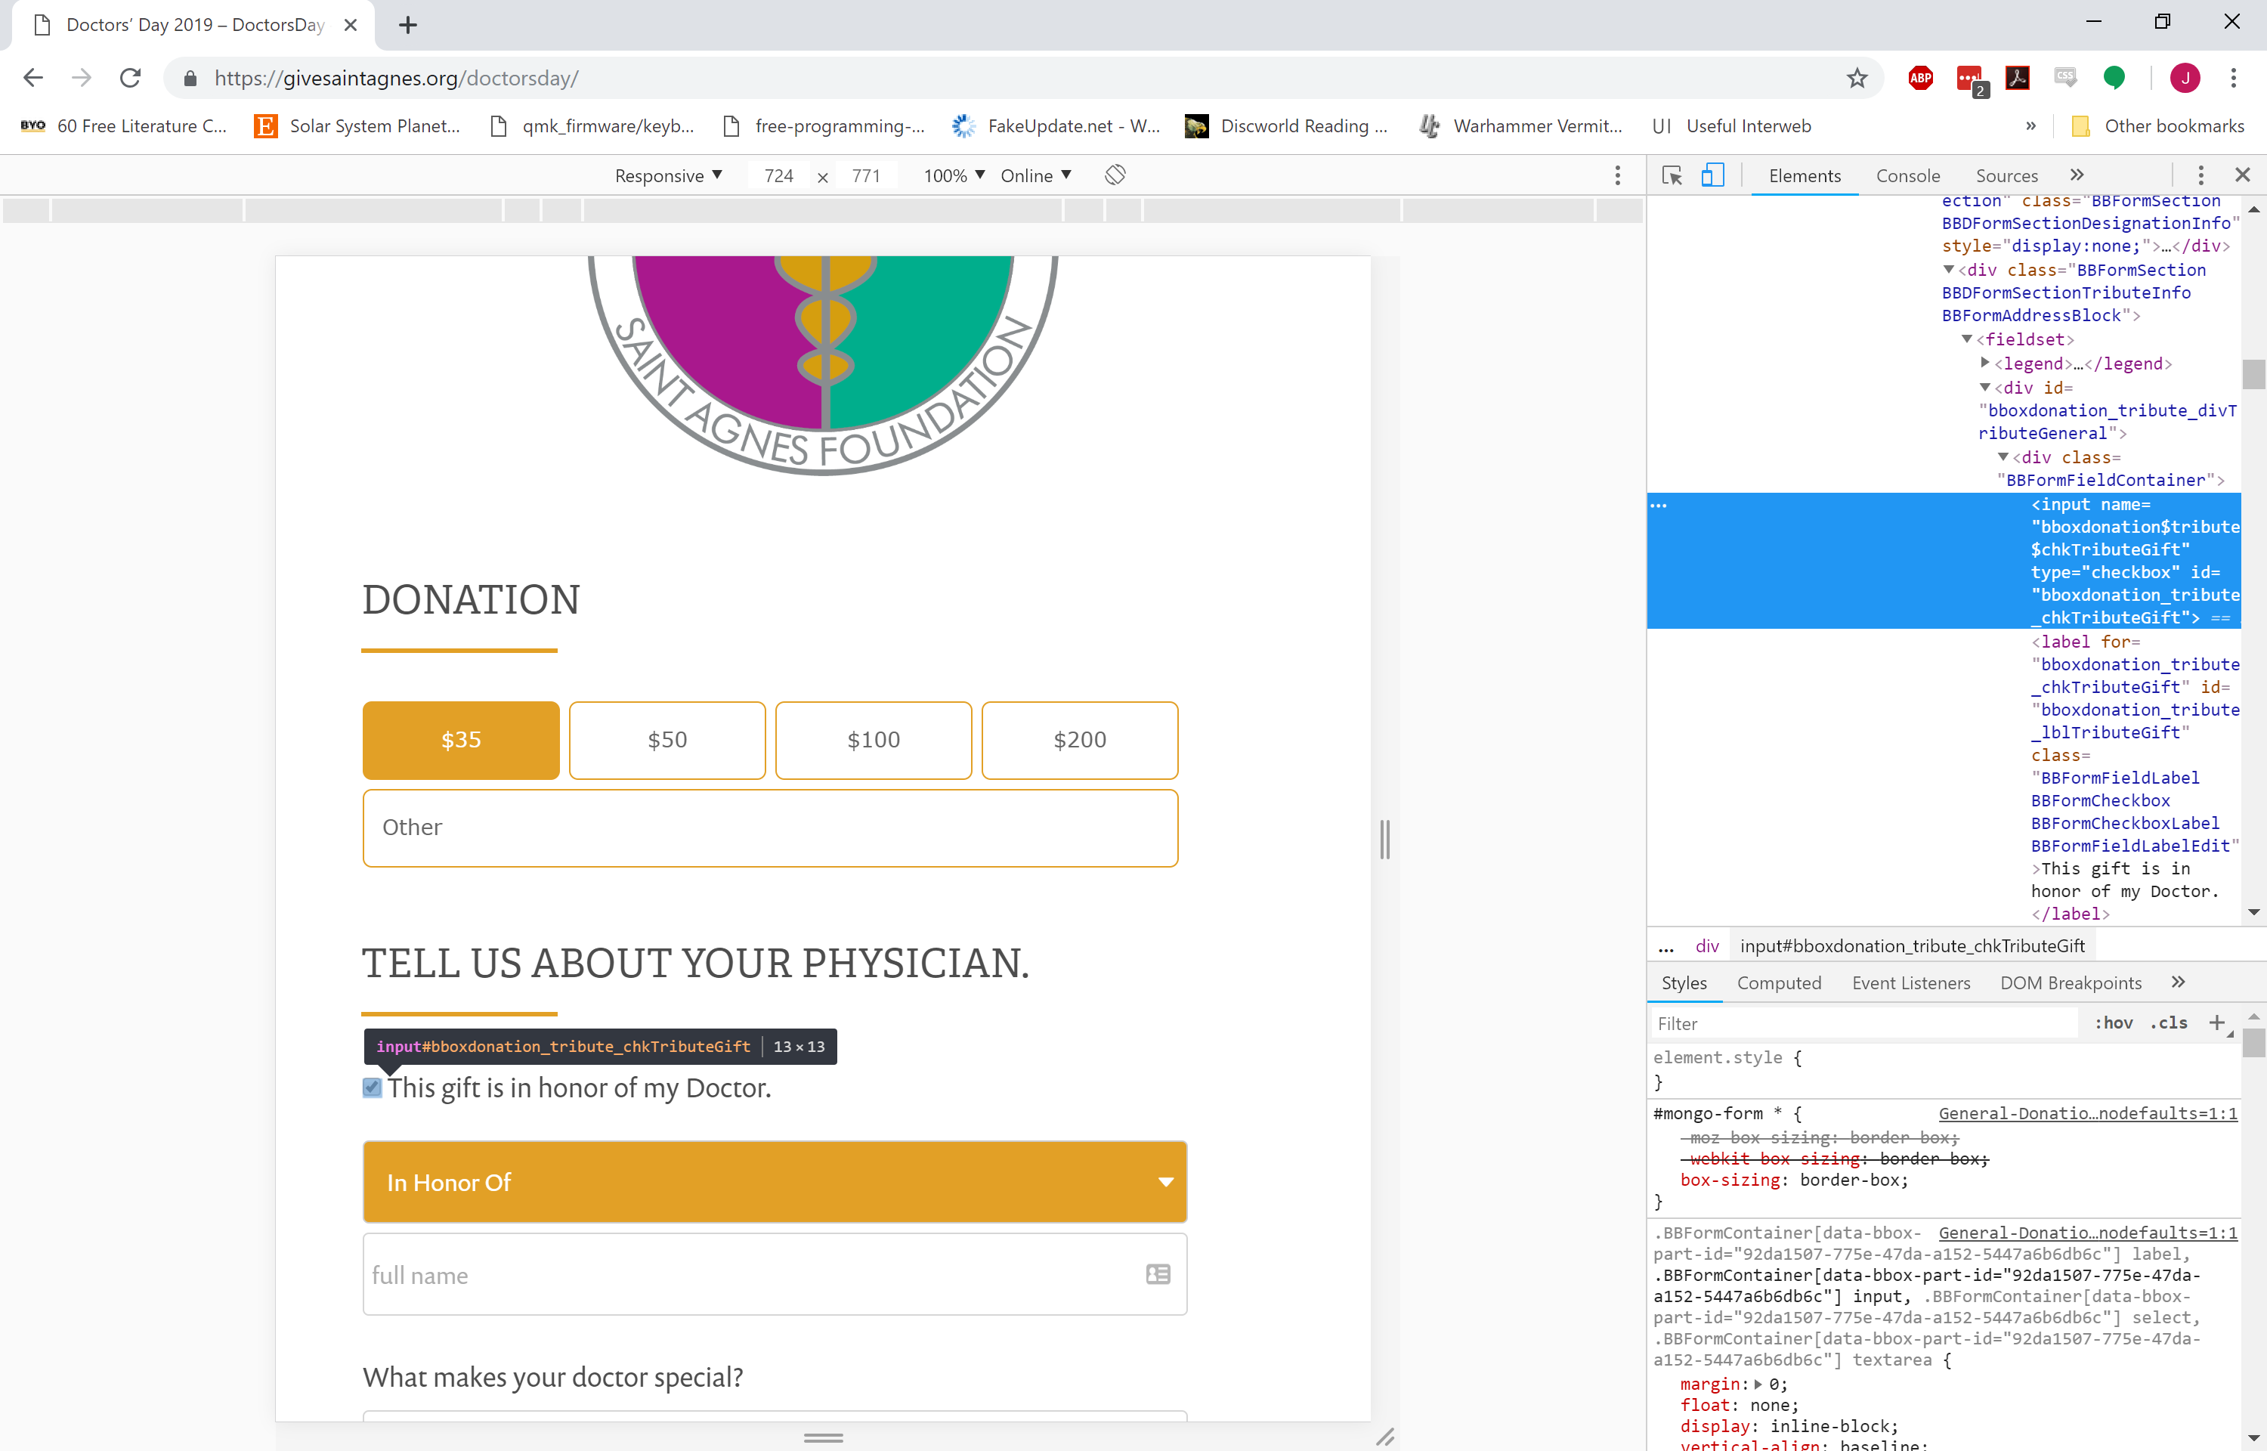
Task: Show more Styles pane tabs
Action: click(2178, 982)
